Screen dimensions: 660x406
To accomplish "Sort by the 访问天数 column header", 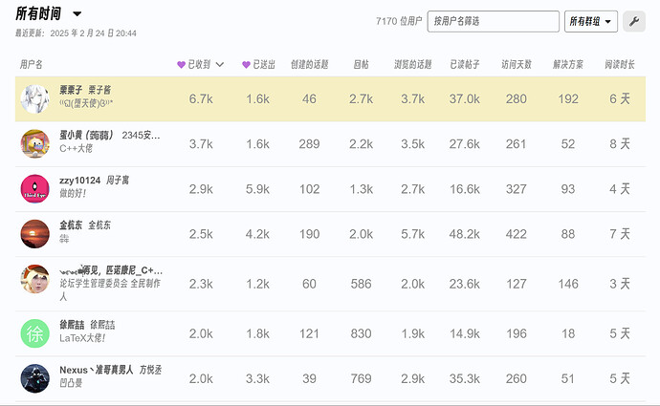I will click(517, 65).
